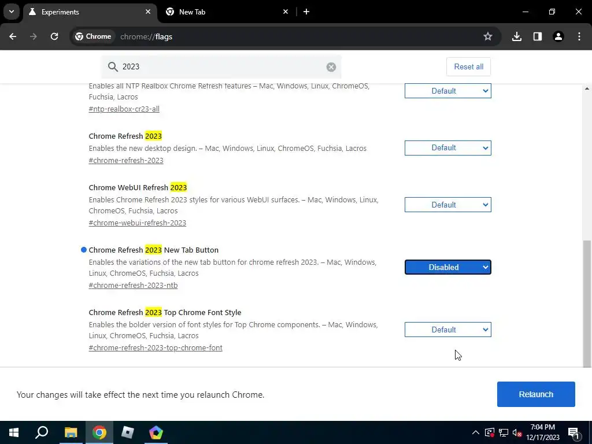
Task: Switch to the Experiments tab
Action: (x=90, y=12)
